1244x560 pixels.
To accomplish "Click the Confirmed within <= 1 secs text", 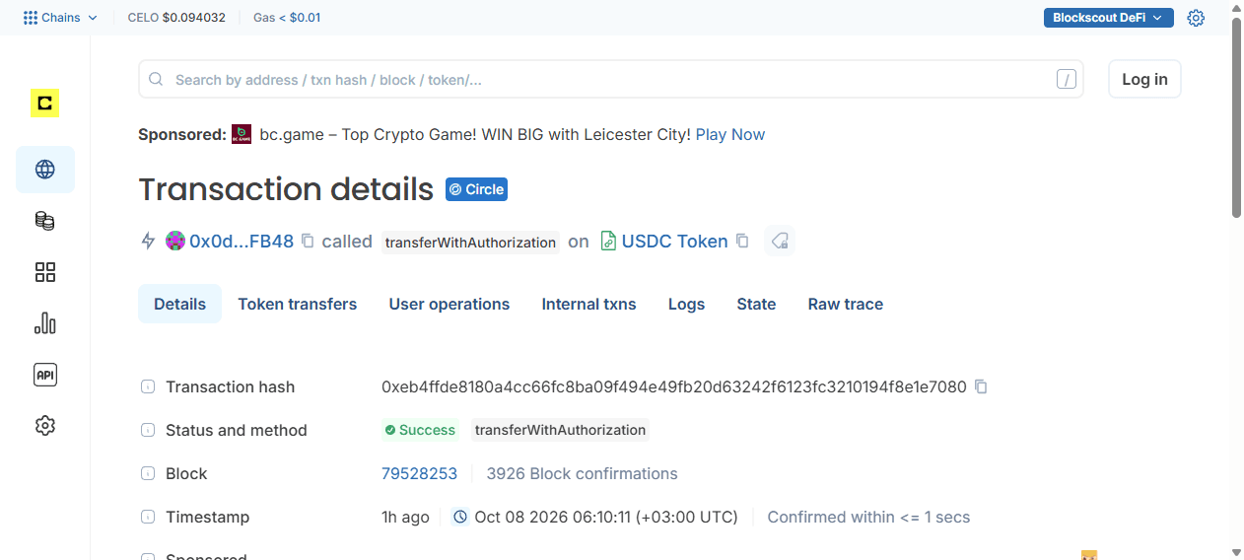I will [x=868, y=517].
